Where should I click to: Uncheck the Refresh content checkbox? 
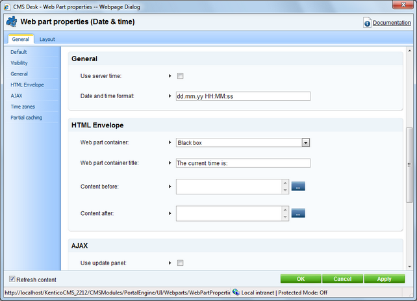(12, 279)
